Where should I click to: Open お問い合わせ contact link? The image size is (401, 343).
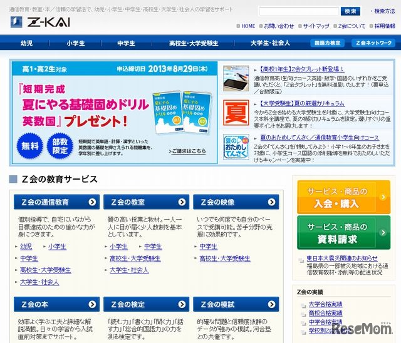279,26
